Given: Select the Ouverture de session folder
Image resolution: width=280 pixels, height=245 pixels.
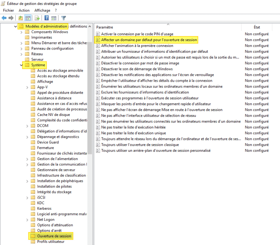Looking at the screenshot, I should click(x=54, y=236).
